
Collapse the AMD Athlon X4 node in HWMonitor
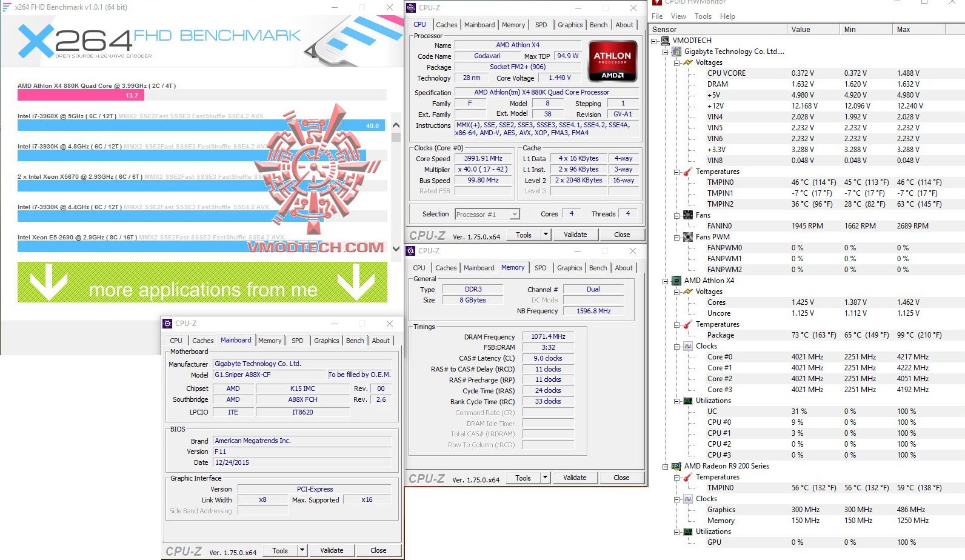point(666,281)
